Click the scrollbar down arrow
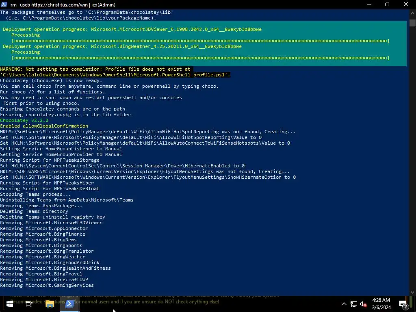This screenshot has width=416, height=312. [412, 292]
